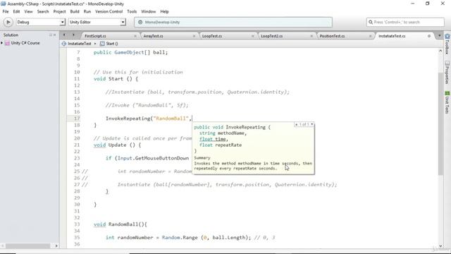
Task: Show next overload in tooltip
Action: pyautogui.click(x=311, y=124)
